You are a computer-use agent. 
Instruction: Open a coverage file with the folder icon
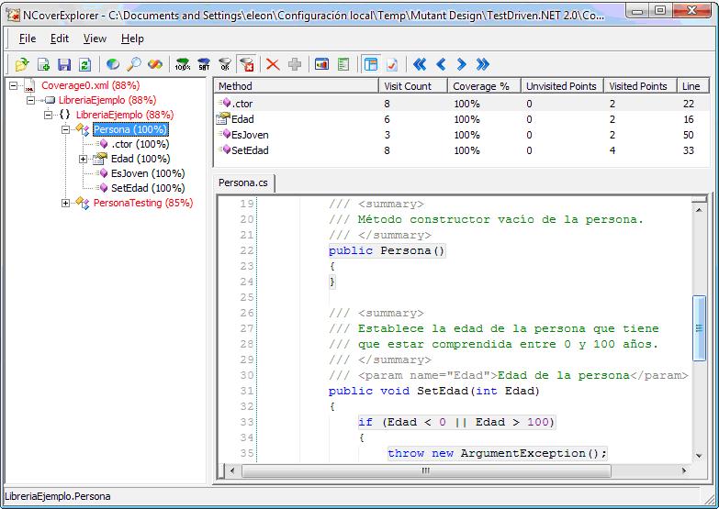(x=21, y=64)
